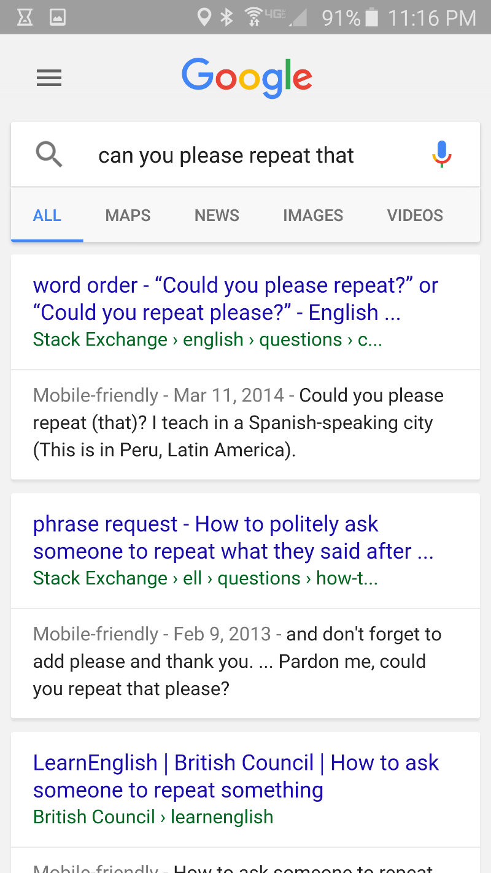Open the "word order - Could you please repeat" result
Viewport: 491px width, 873px height.
(x=236, y=299)
